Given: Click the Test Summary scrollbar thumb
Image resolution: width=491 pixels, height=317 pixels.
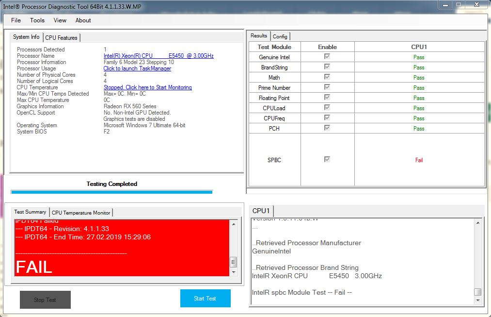Looking at the screenshot, I should click(234, 262).
